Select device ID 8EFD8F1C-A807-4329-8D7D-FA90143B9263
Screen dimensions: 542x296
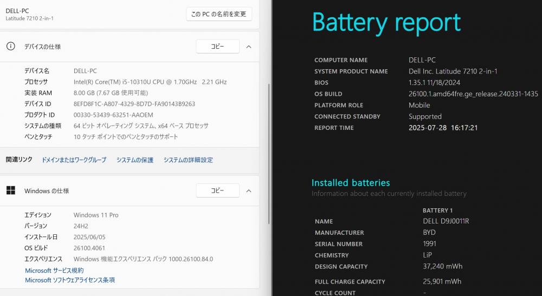pos(134,104)
